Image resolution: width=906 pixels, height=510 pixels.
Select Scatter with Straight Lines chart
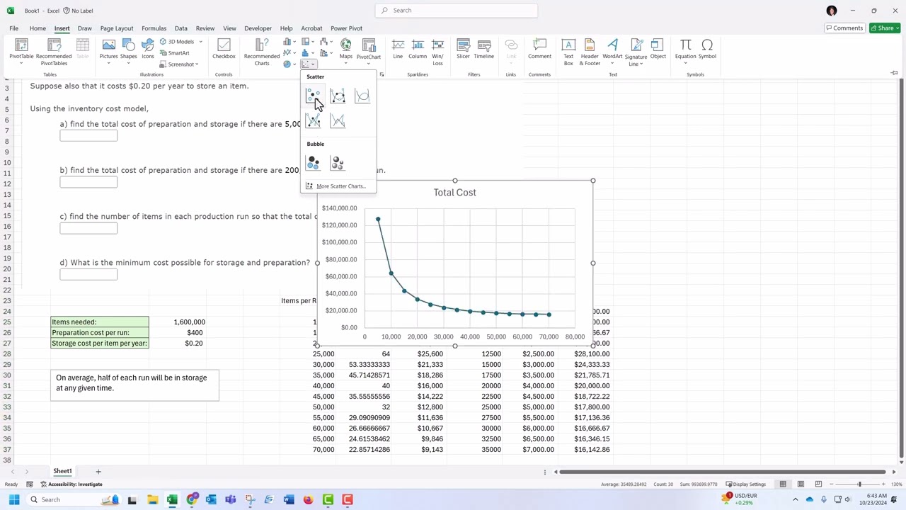[338, 121]
